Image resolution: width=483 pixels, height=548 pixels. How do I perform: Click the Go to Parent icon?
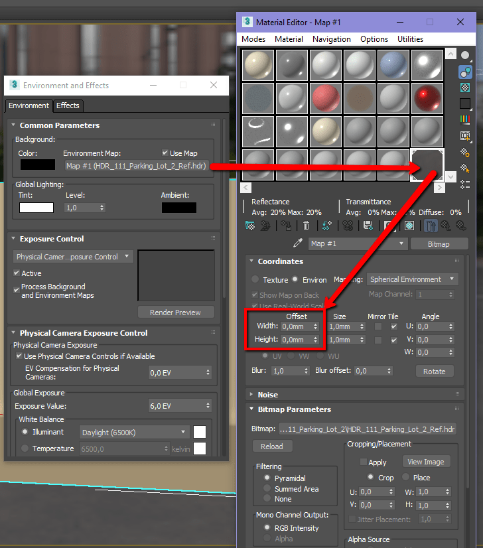coord(446,226)
